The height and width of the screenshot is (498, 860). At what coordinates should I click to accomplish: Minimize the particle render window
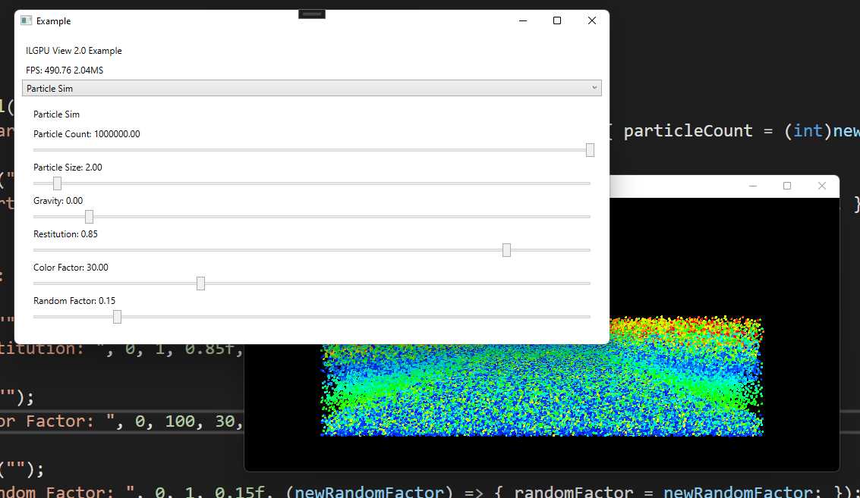753,186
